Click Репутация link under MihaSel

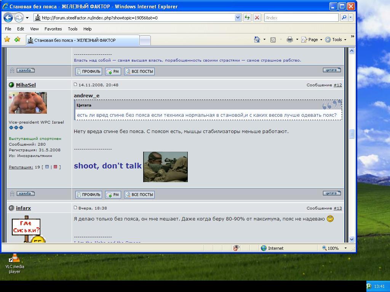coord(21,167)
